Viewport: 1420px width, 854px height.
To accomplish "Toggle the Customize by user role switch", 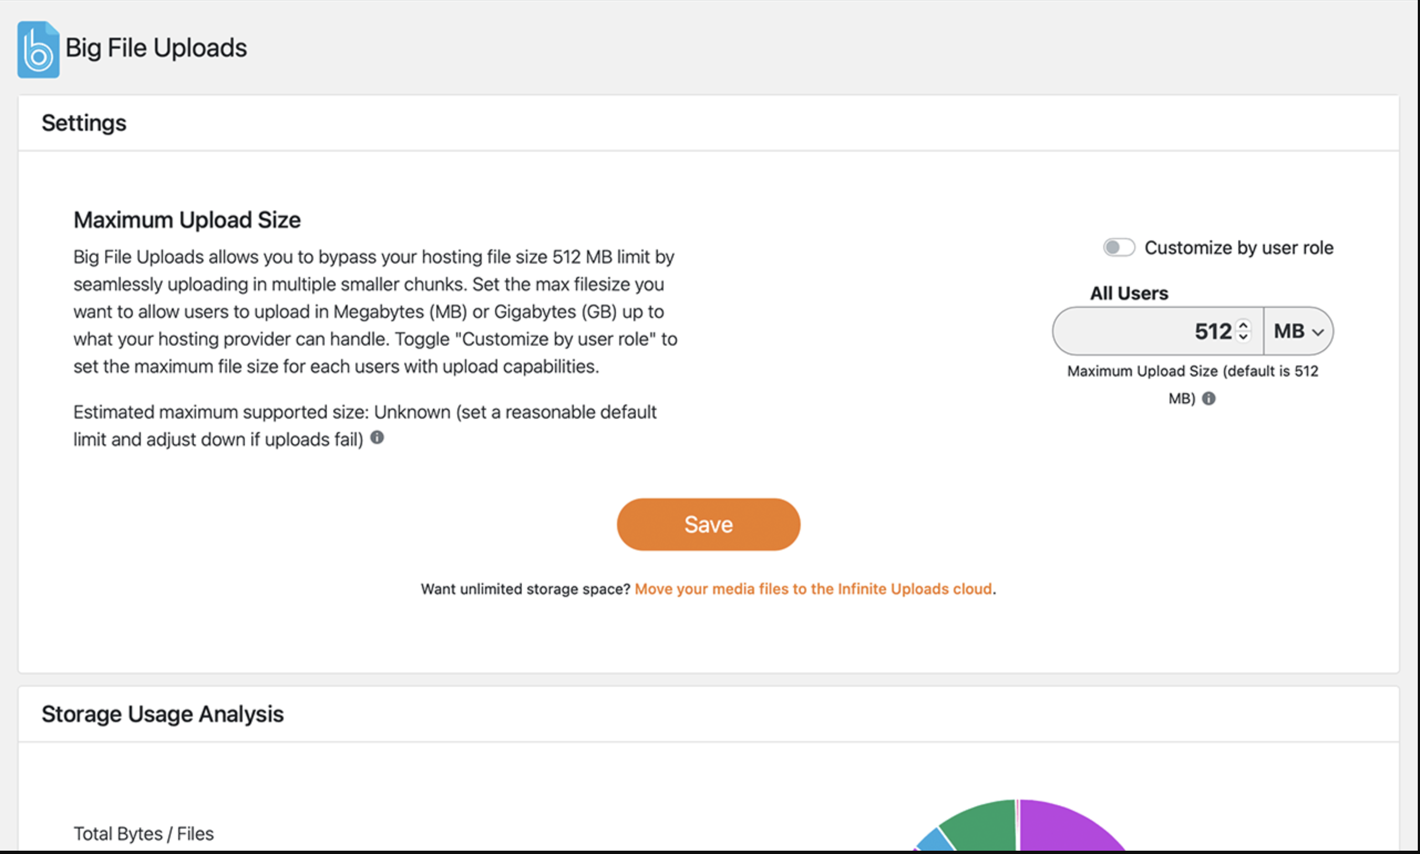I will (1119, 248).
